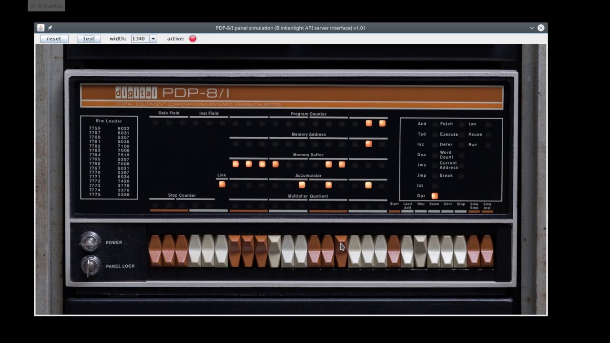Click the Rim Loader heading
The height and width of the screenshot is (343, 610).
pos(109,121)
